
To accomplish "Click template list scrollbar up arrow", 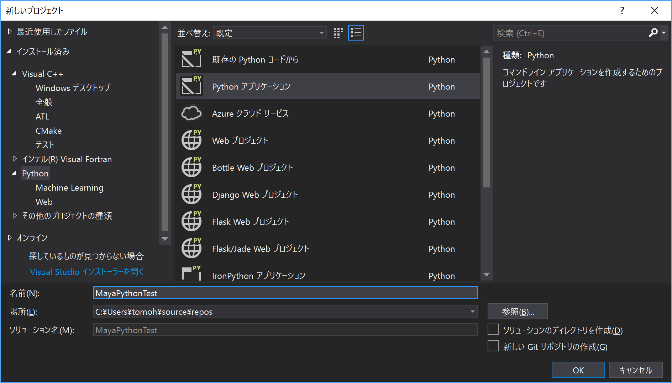I will click(487, 52).
